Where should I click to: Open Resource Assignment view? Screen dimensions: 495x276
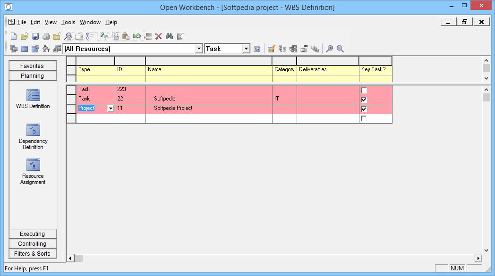pos(33,172)
